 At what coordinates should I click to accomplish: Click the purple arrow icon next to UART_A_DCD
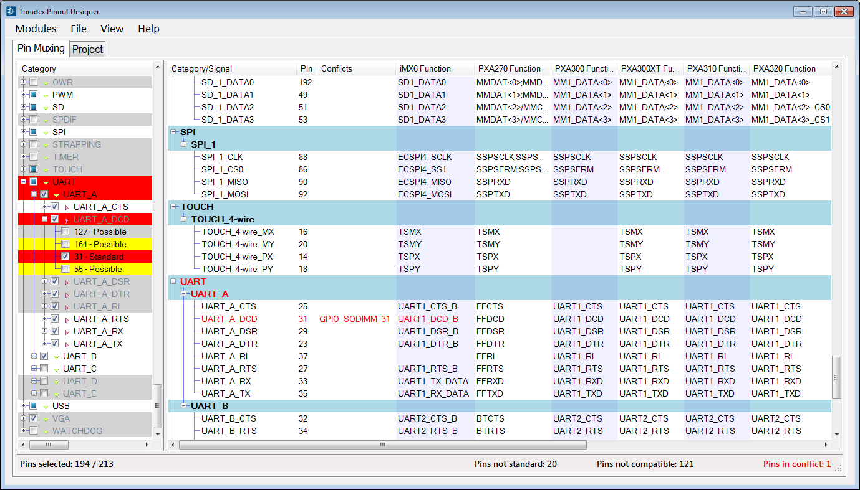tap(67, 220)
